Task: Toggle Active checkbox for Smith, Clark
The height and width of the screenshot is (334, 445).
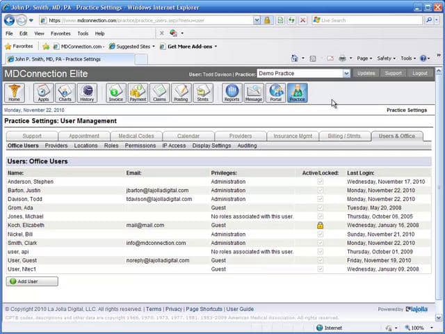Action: click(x=320, y=243)
